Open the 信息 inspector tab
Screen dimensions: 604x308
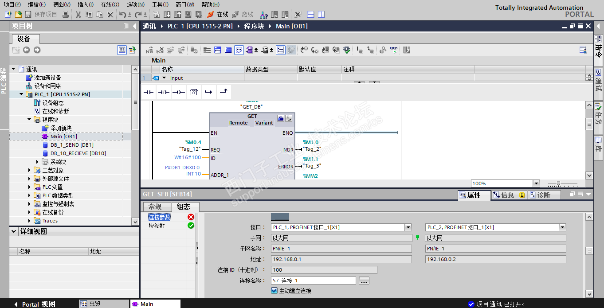tap(509, 195)
